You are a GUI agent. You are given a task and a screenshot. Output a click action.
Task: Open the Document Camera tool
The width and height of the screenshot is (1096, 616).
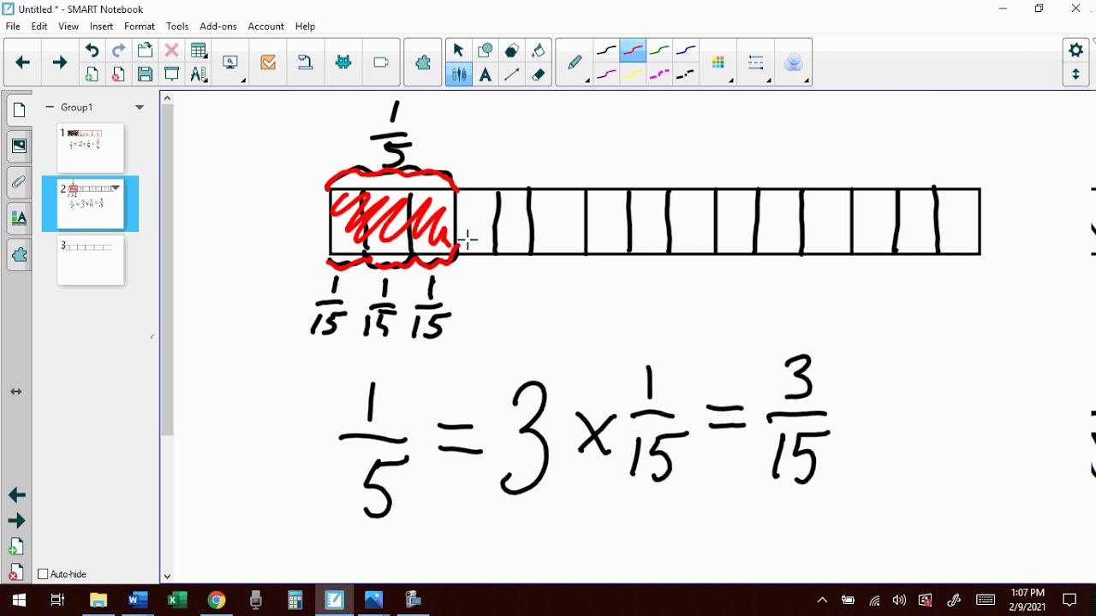tap(305, 62)
